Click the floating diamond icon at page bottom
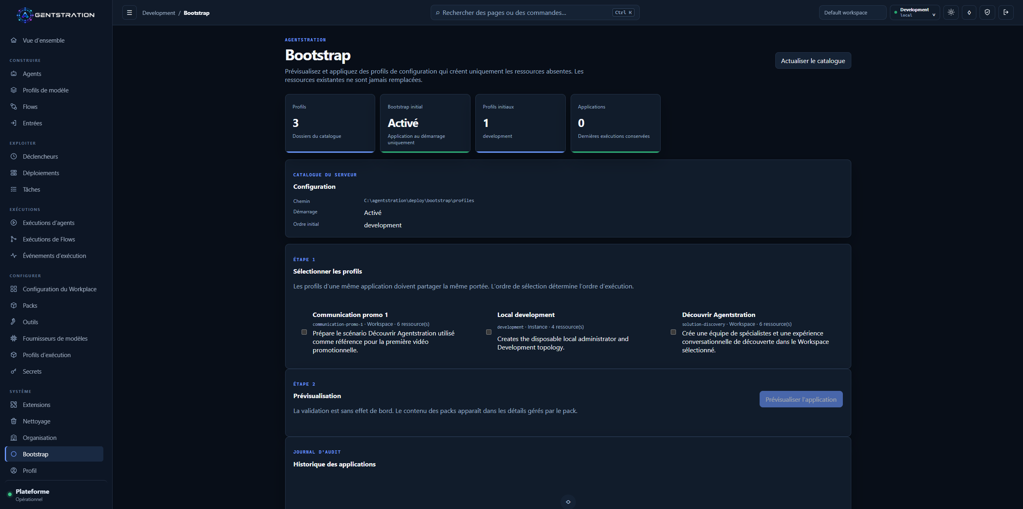This screenshot has height=509, width=1023. pyautogui.click(x=568, y=502)
